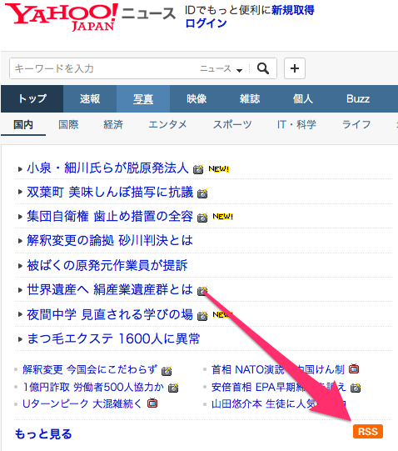Select the トップ tab

32,98
